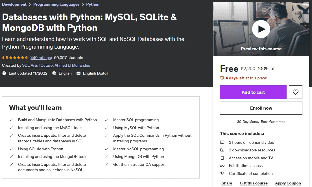The width and height of the screenshot is (312, 187).
Task: Click checkmark beside 'Create, insert, update... in SQL'
Action: click(11, 135)
